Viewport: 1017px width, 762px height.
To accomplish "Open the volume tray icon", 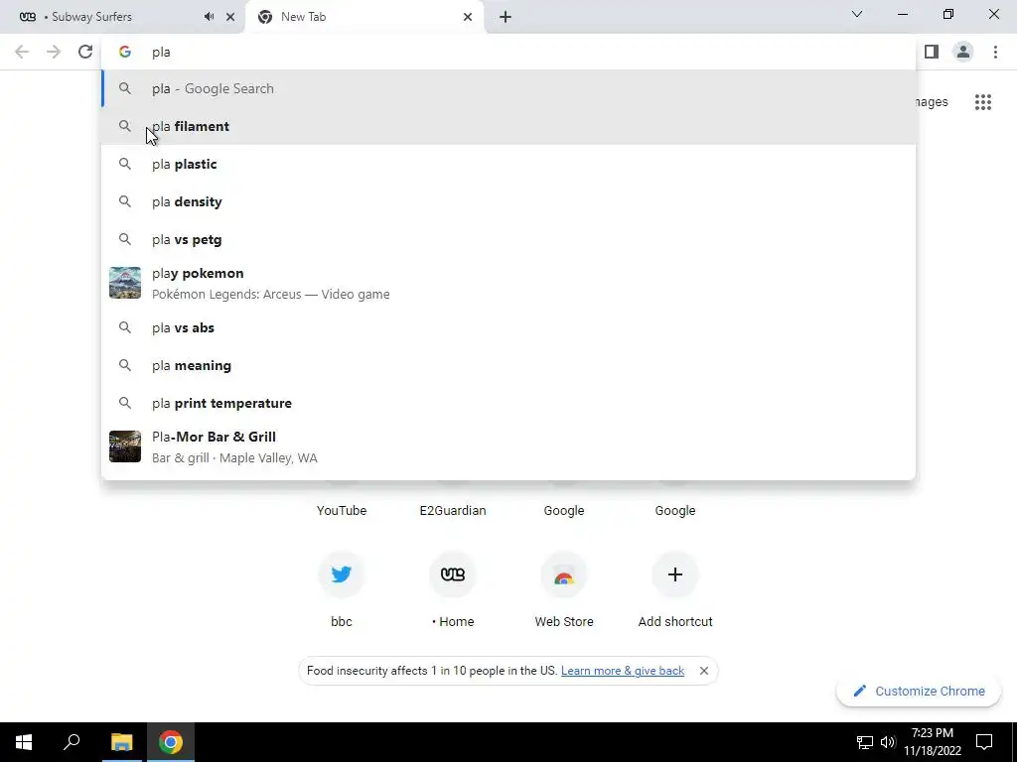I will point(888,742).
